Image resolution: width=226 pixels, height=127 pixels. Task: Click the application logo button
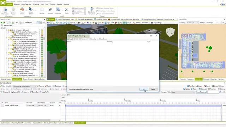click(3, 3)
